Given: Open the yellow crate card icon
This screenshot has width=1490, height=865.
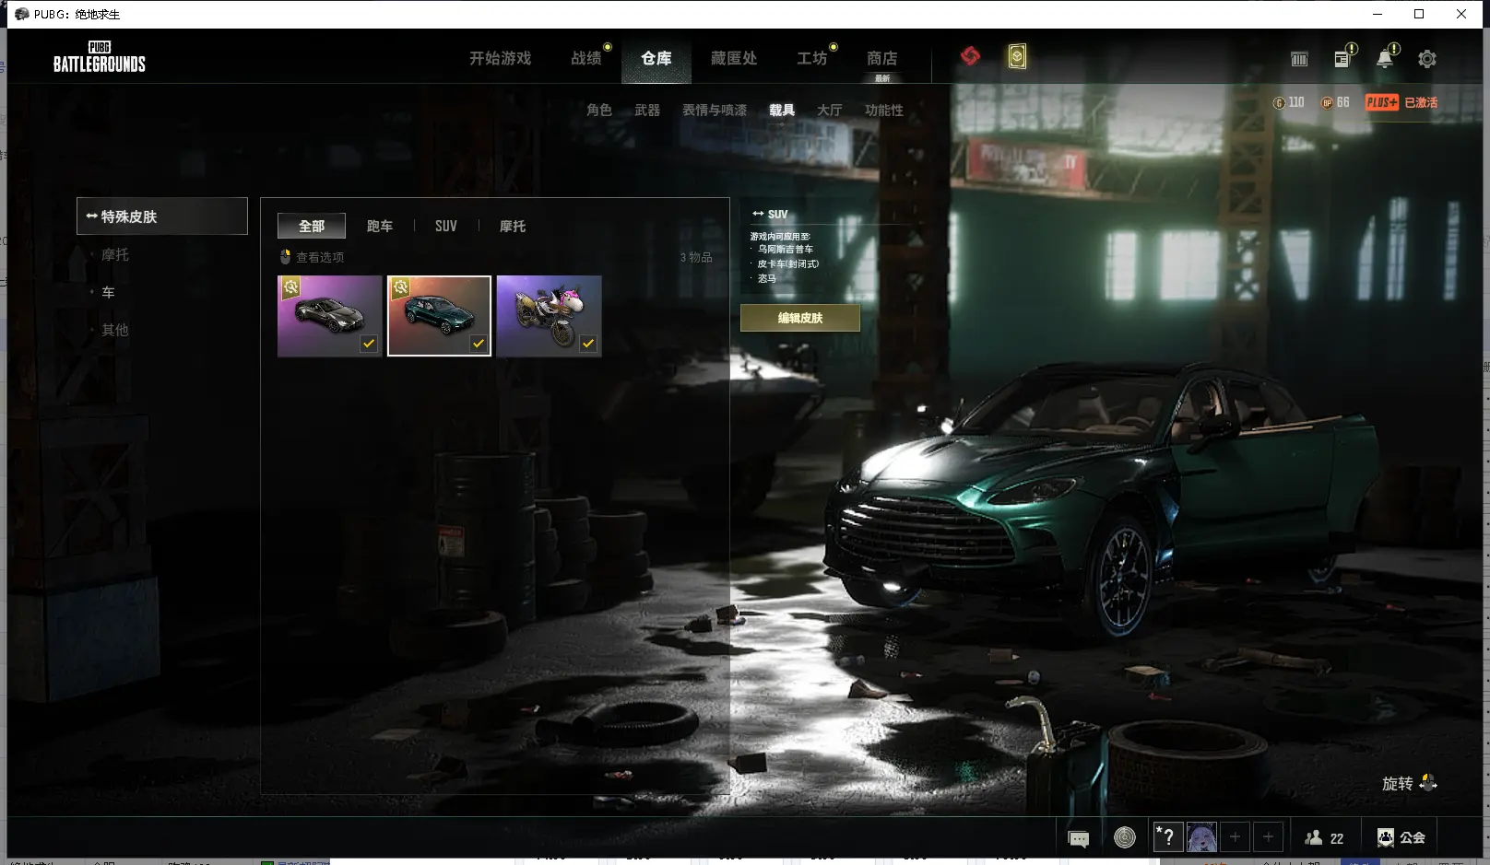Looking at the screenshot, I should point(1016,57).
